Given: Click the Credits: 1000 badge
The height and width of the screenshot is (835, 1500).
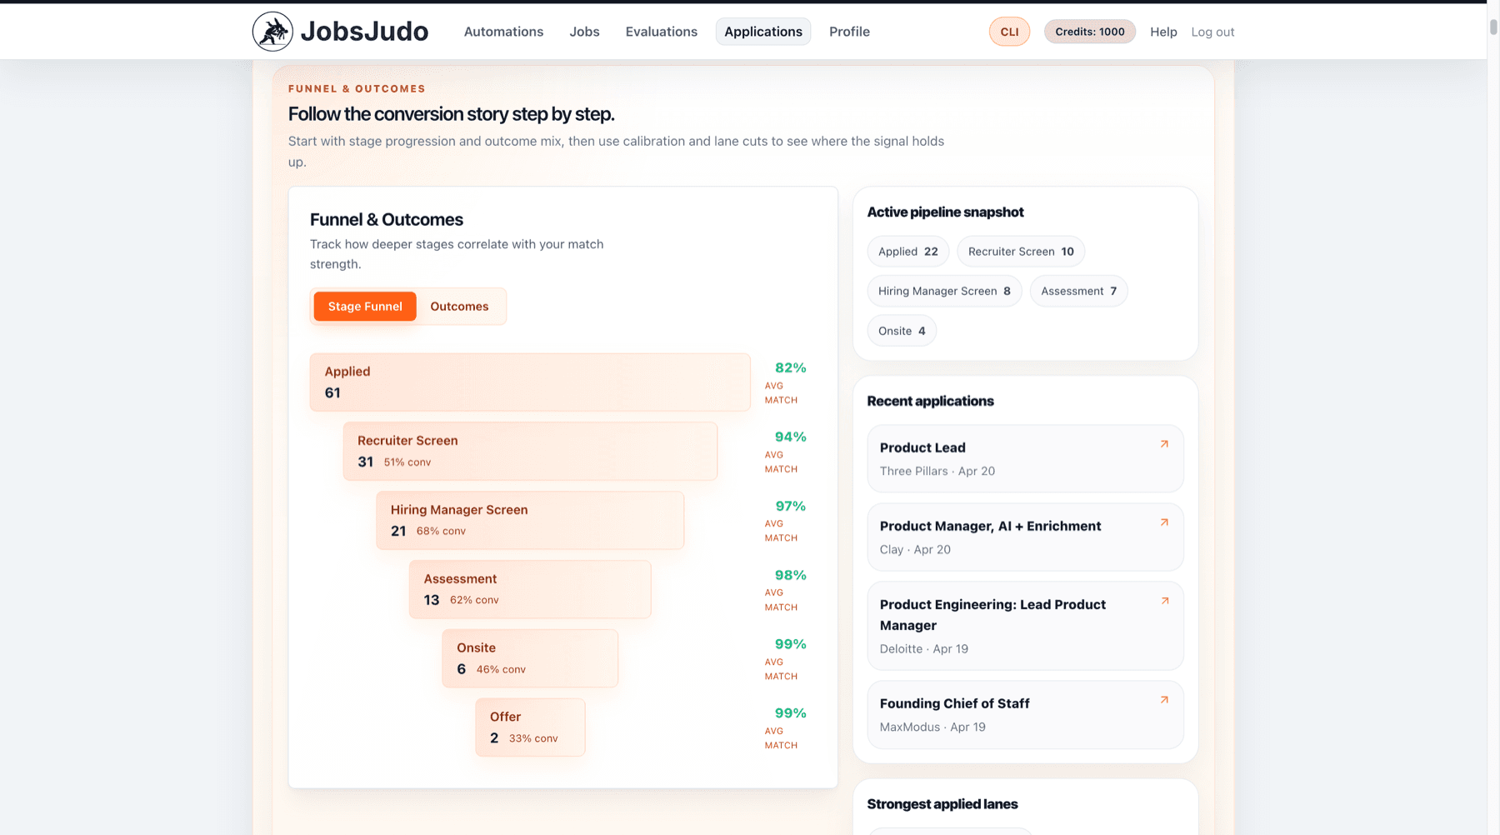Looking at the screenshot, I should coord(1089,32).
